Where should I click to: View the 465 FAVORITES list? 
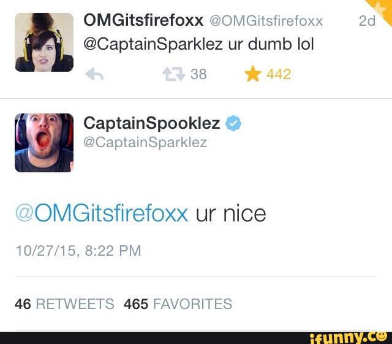point(178,304)
